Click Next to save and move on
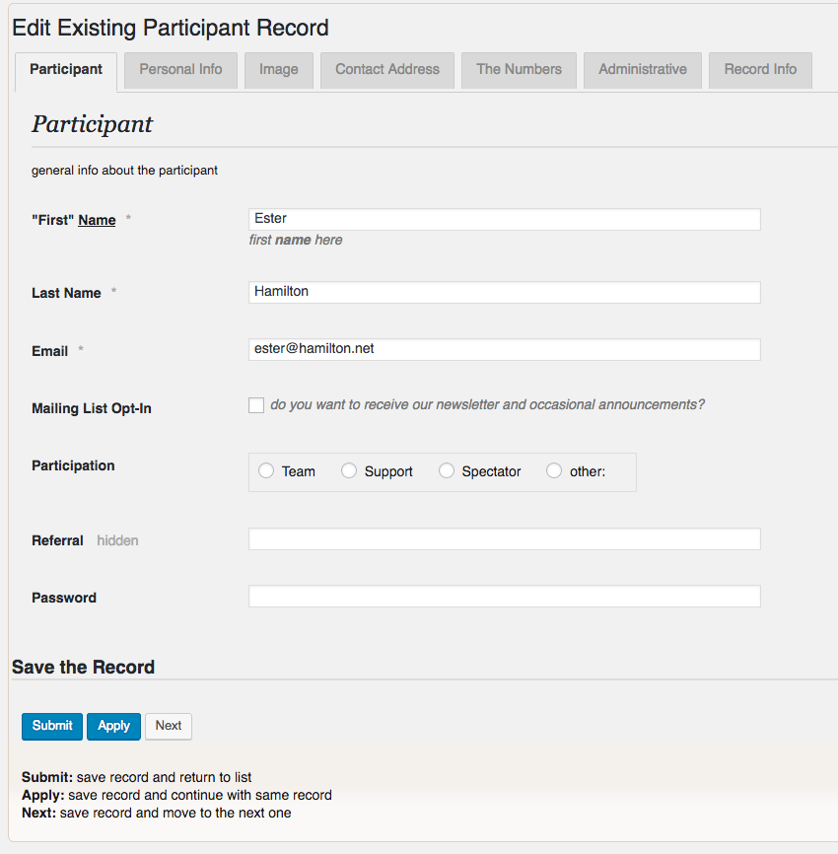 point(168,726)
